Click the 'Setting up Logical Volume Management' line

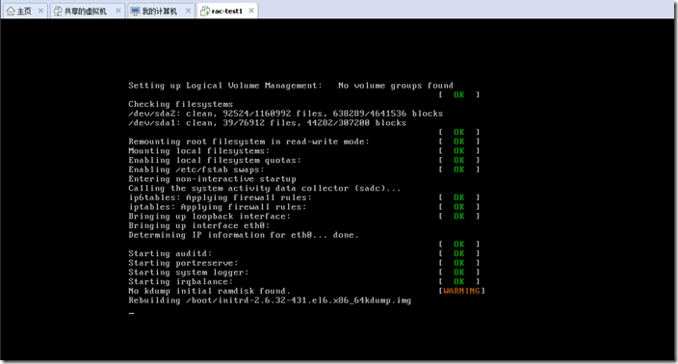click(291, 85)
